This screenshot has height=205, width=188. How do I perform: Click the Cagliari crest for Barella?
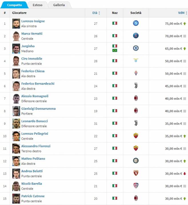click(x=136, y=186)
